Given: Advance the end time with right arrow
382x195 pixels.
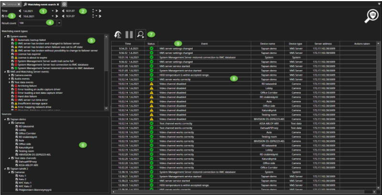Looking at the screenshot, I should [100, 16].
